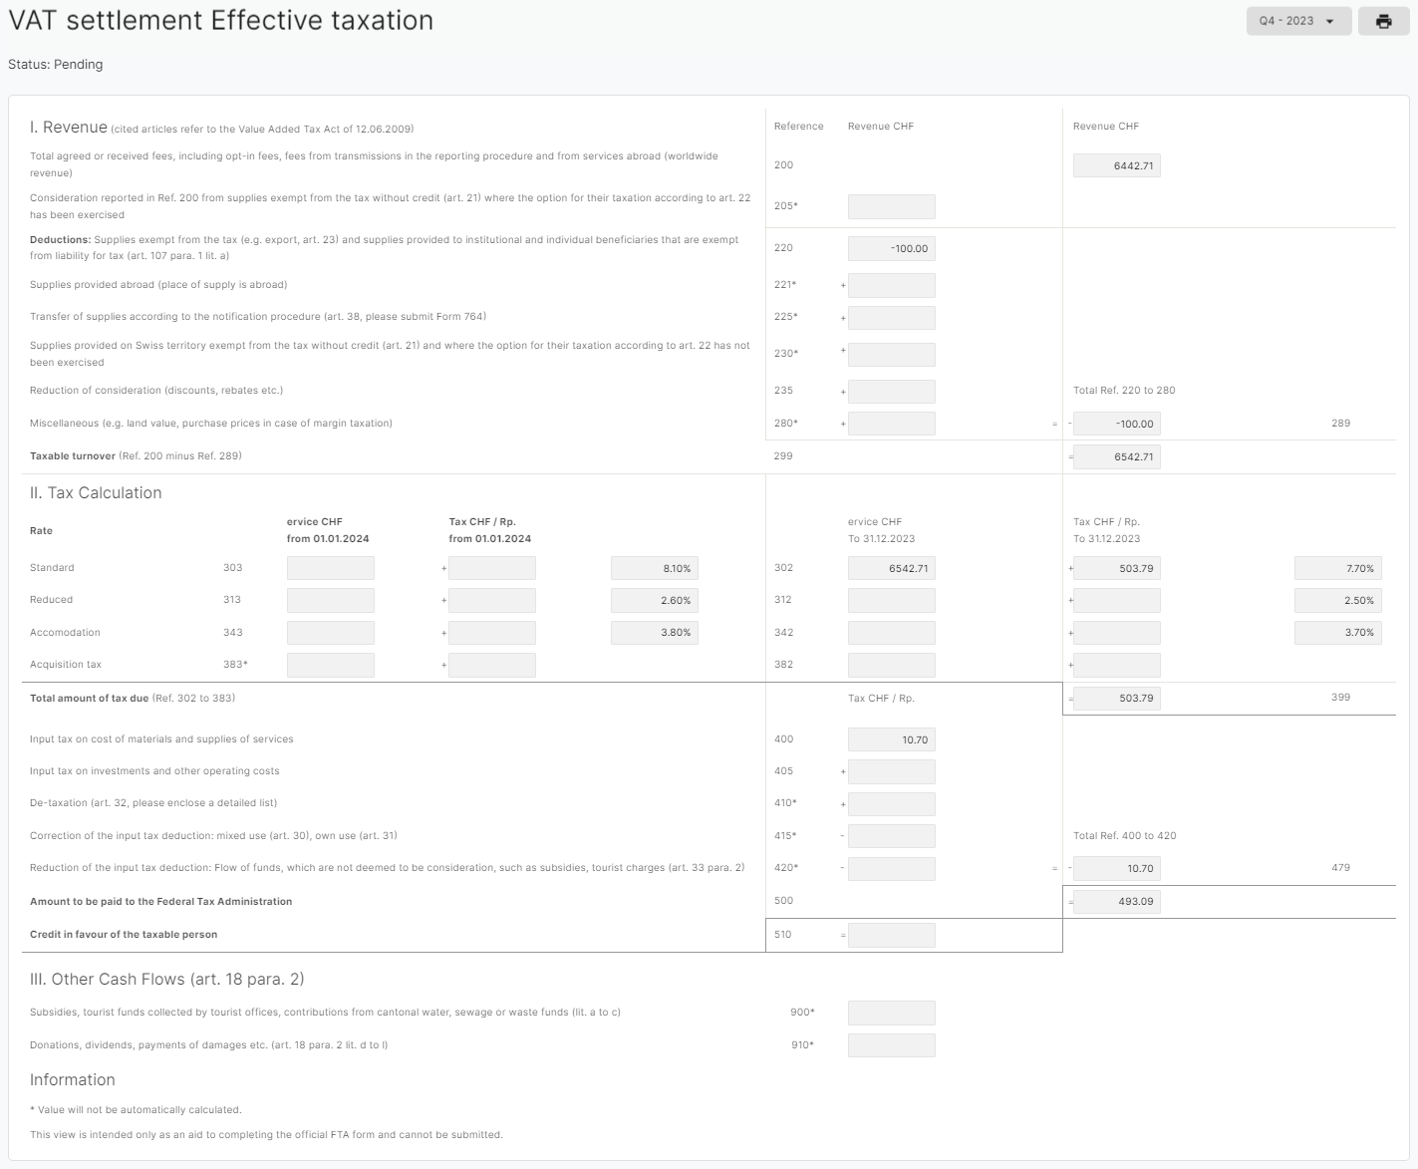Open the Q4 - 2023 period dropdown

pyautogui.click(x=1298, y=21)
